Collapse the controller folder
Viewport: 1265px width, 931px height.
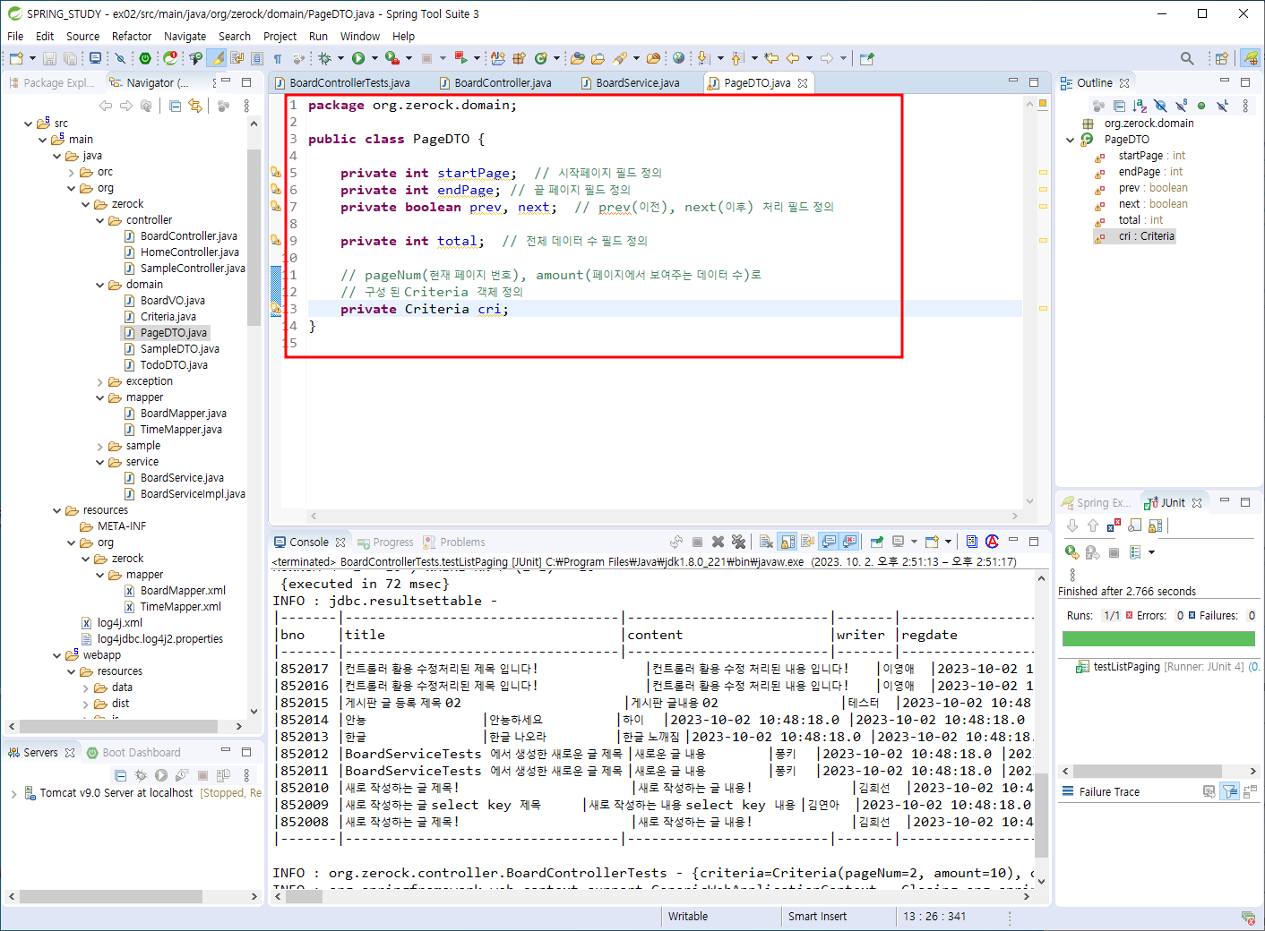tap(100, 220)
